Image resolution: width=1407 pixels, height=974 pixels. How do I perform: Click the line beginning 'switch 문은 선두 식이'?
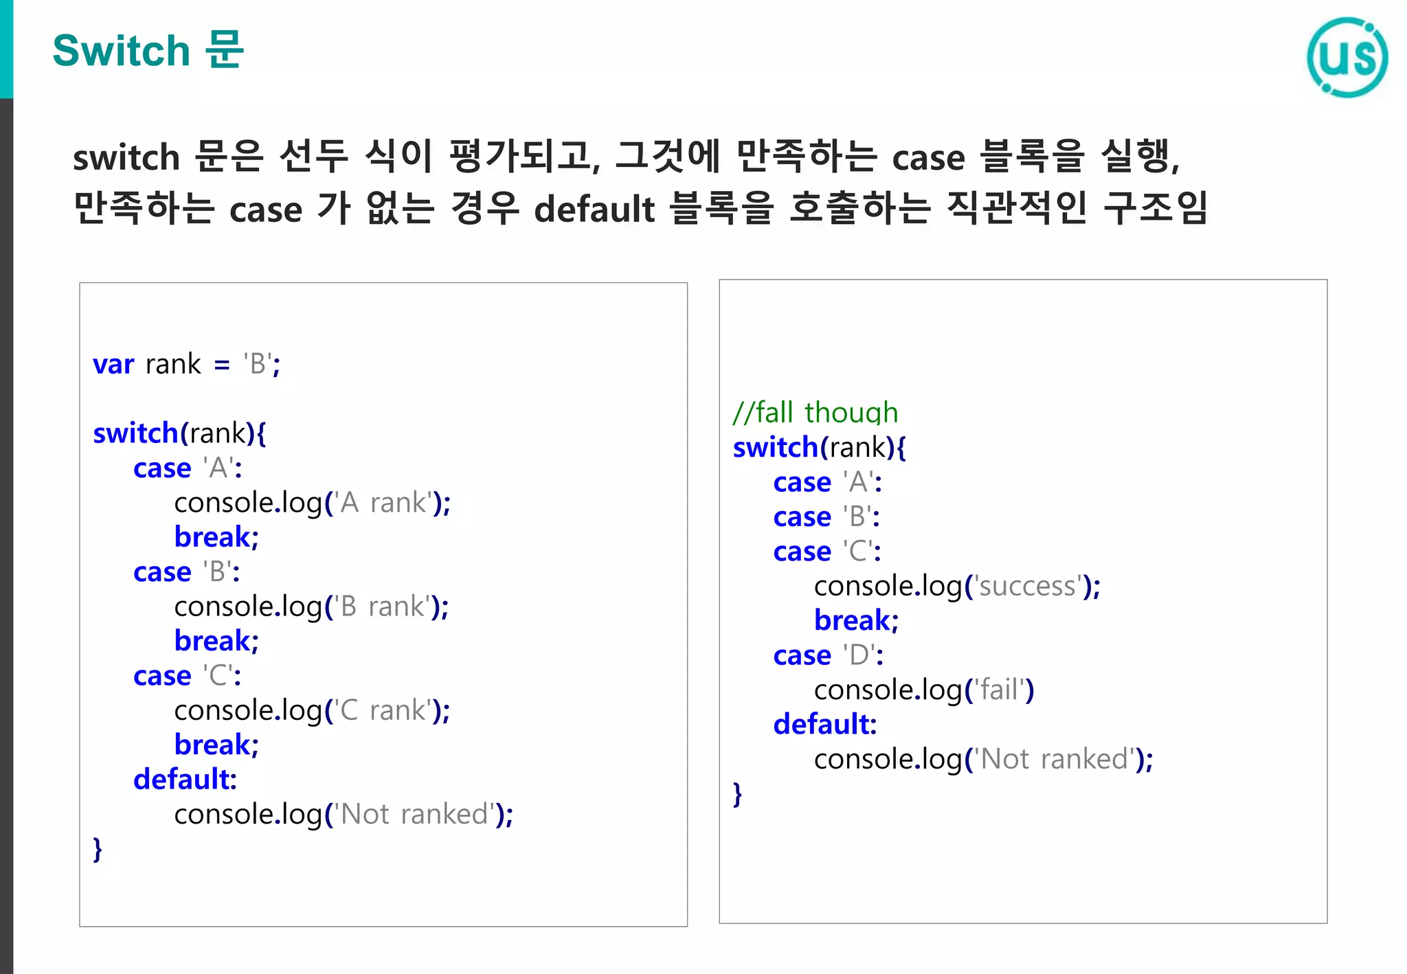pyautogui.click(x=626, y=156)
